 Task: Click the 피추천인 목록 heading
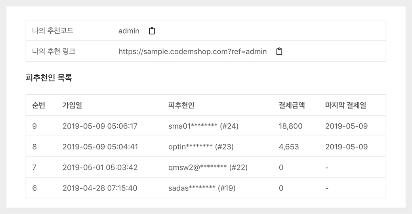49,78
